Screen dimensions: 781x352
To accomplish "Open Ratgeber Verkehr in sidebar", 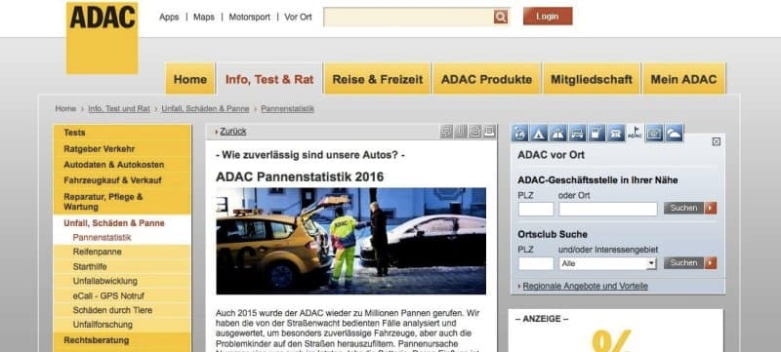I will [122, 148].
